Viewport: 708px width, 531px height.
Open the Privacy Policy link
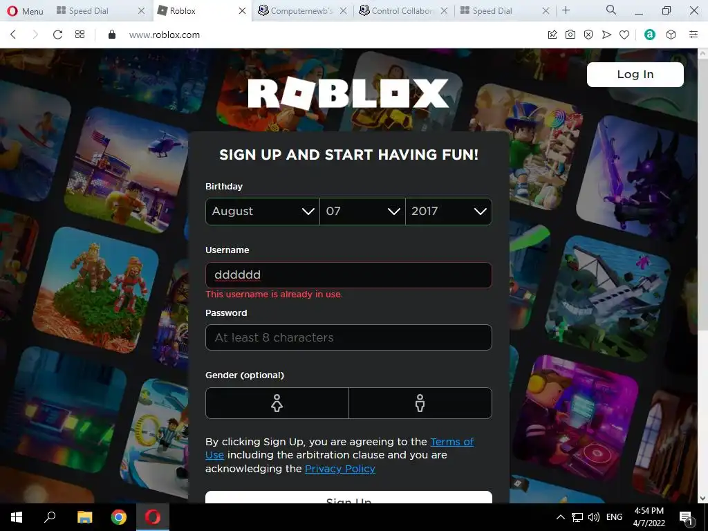[340, 469]
